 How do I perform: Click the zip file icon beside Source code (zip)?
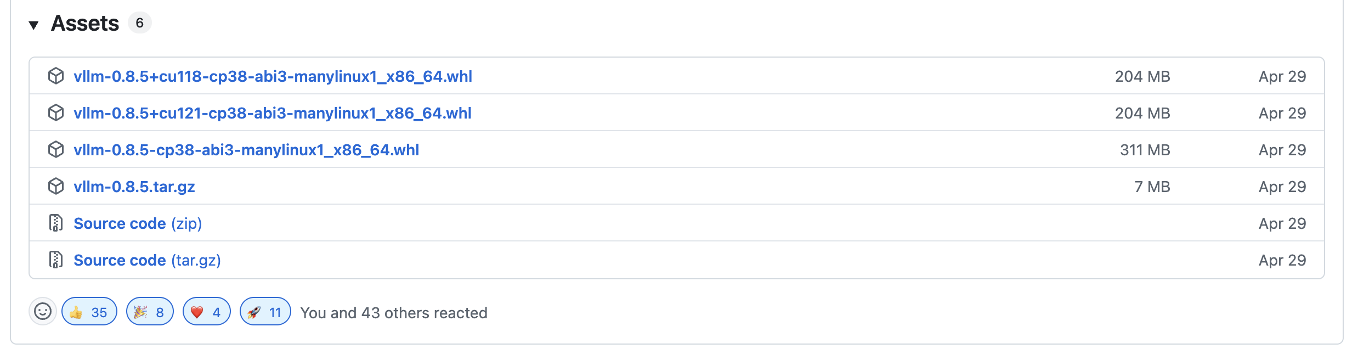(55, 223)
